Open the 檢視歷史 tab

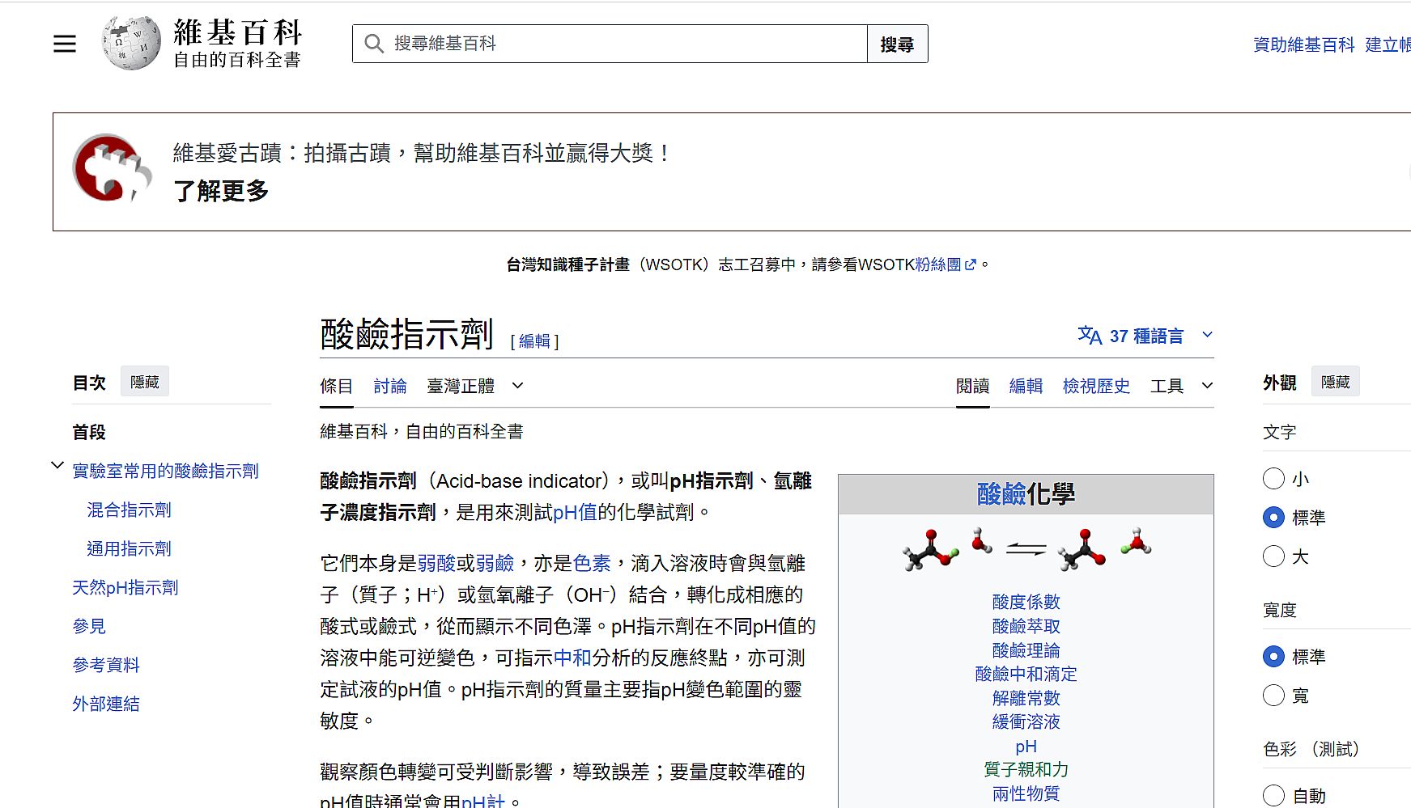point(1095,386)
